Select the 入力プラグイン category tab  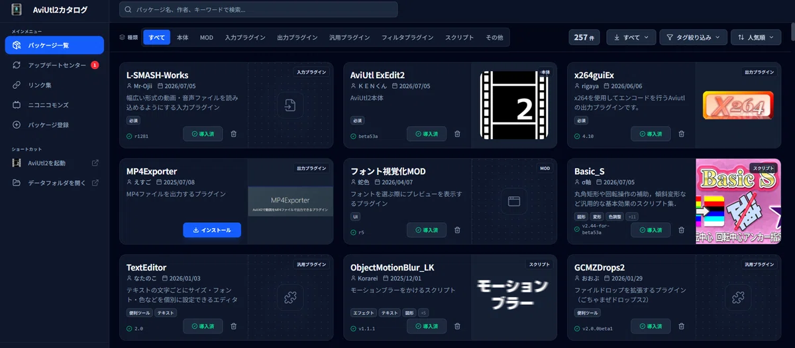coord(245,38)
